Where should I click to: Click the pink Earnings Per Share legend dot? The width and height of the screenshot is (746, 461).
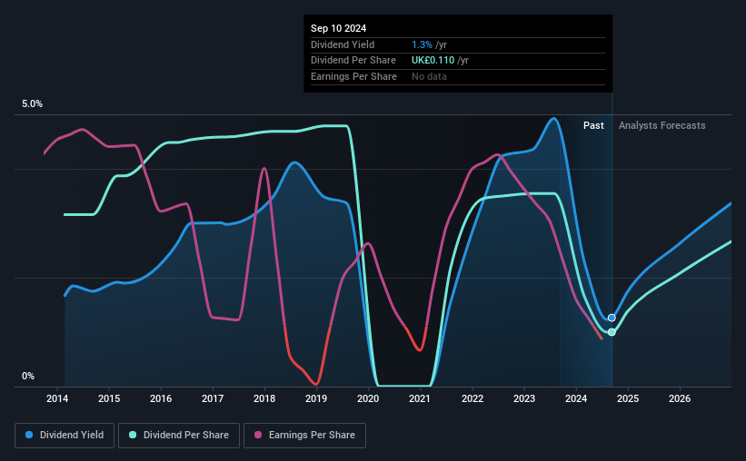258,435
